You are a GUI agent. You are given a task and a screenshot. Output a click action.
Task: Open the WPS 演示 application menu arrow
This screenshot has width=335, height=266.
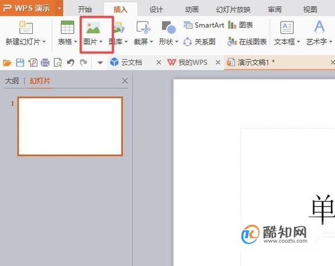(x=60, y=8)
